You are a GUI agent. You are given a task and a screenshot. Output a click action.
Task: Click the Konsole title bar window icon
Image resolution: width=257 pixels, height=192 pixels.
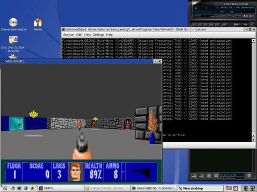tap(64, 29)
